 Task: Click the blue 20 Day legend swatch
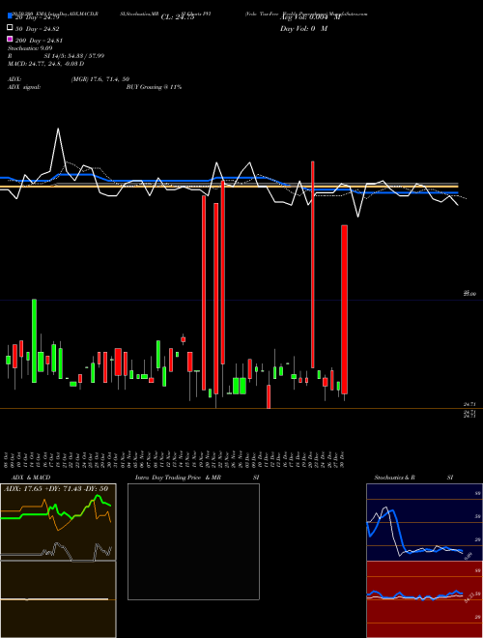pyautogui.click(x=10, y=15)
